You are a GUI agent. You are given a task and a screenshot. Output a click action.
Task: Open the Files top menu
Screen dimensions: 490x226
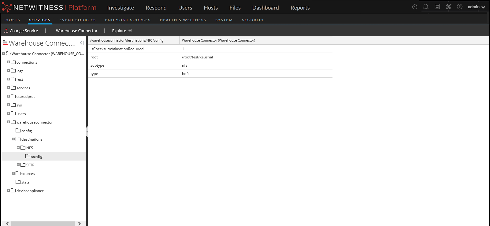tap(235, 8)
